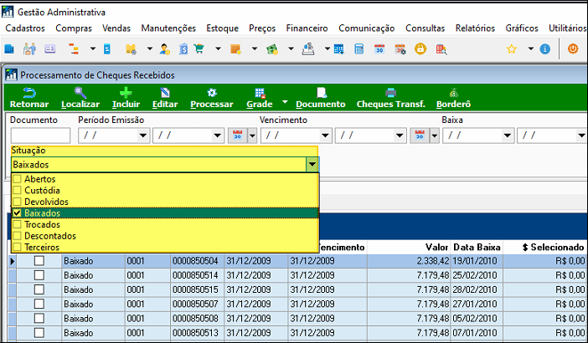Tick the Terceiros checkbox
Image resolution: width=588 pixels, height=343 pixels.
pyautogui.click(x=18, y=248)
